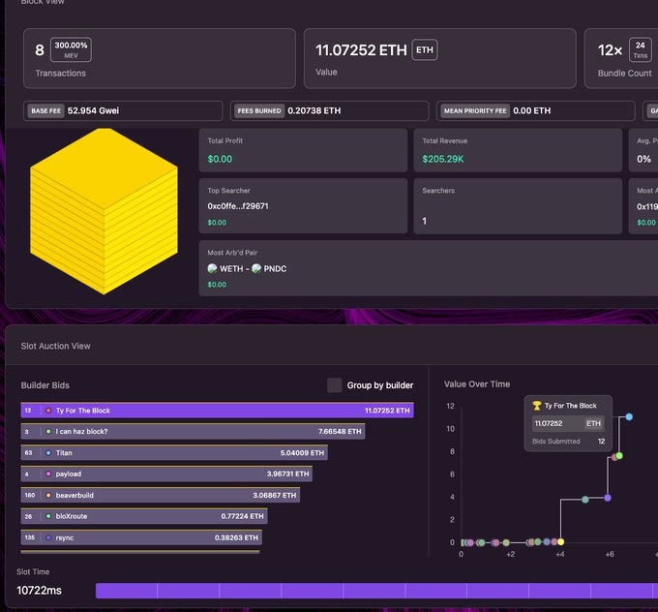Viewport: 658px width, 612px height.
Task: Click the Value Over Time chart title
Action: pos(477,384)
